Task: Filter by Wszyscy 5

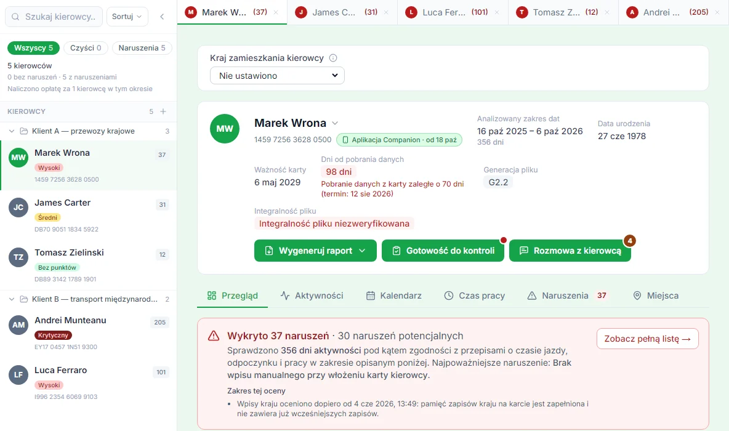Action: click(33, 48)
